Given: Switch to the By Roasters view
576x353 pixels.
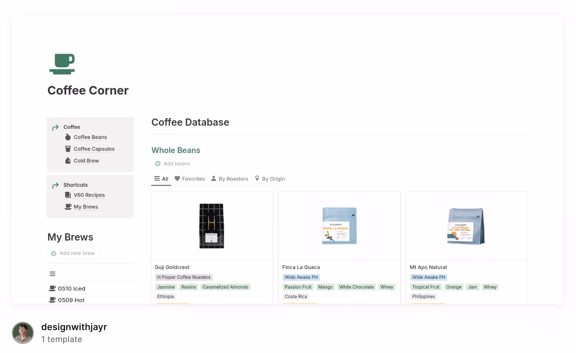Looking at the screenshot, I should point(230,179).
